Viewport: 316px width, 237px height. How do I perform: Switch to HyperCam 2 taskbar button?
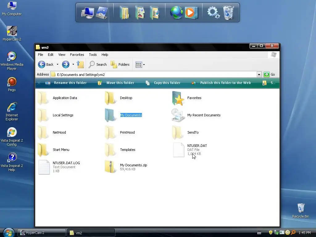(x=42, y=233)
